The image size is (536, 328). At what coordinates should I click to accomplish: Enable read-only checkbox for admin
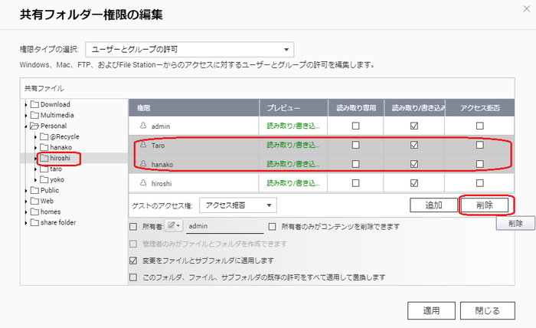tap(355, 126)
